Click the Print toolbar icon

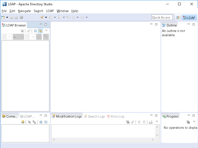click(16, 17)
